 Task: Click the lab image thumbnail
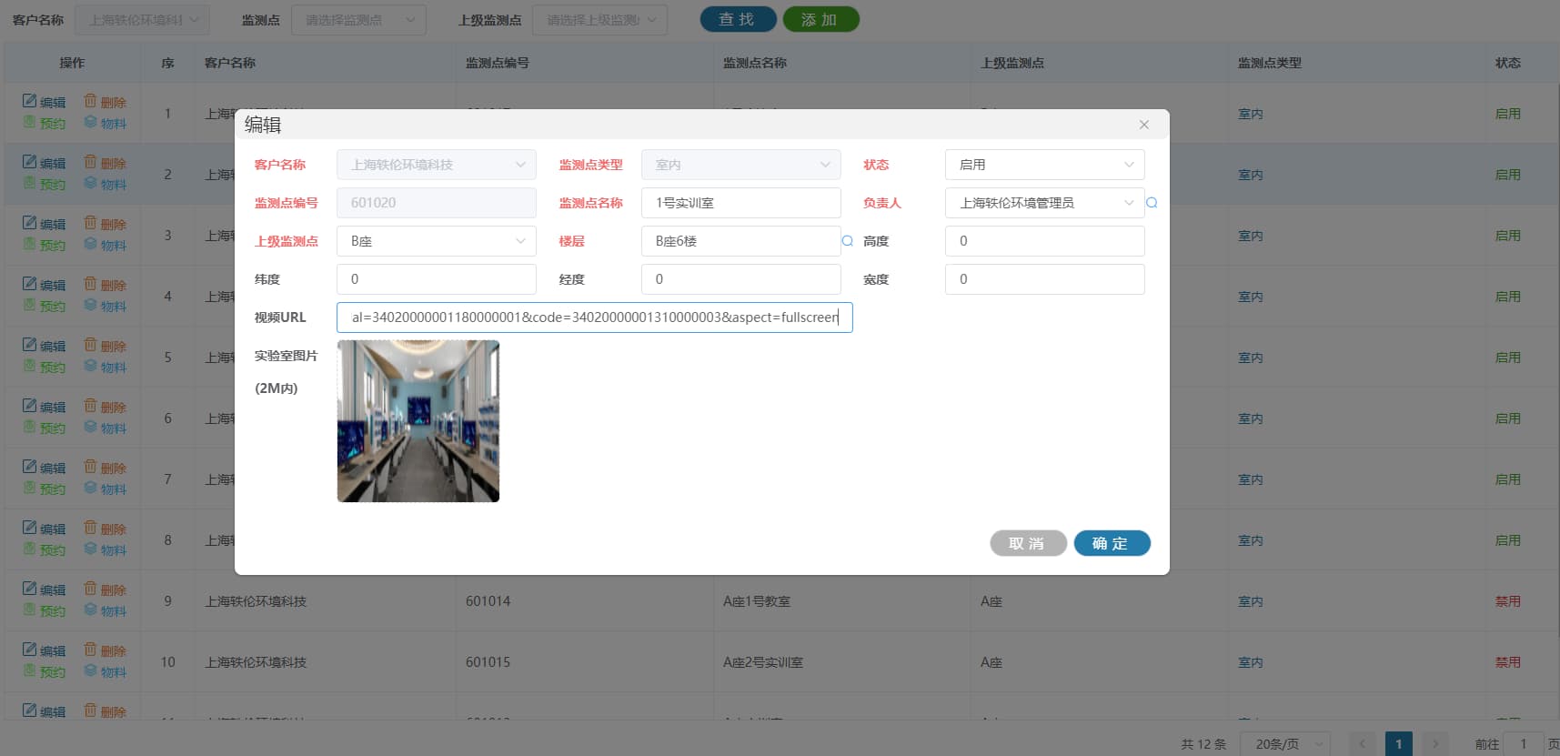[418, 421]
